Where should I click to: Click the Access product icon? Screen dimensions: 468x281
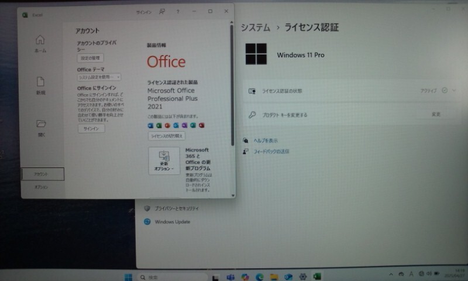[202, 125]
